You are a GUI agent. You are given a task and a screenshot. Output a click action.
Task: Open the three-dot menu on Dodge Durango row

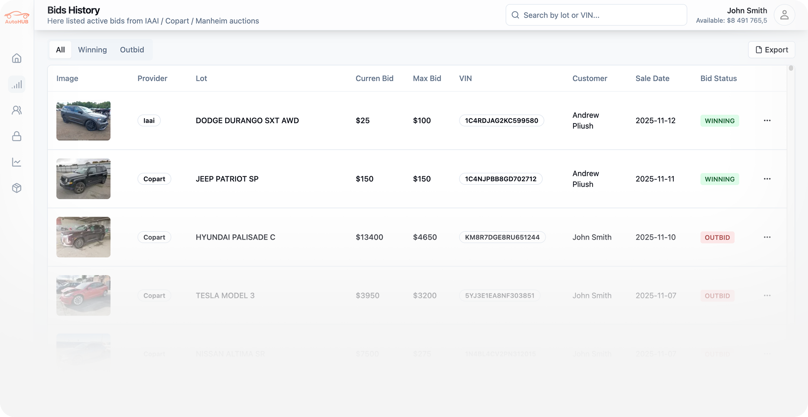coord(767,120)
